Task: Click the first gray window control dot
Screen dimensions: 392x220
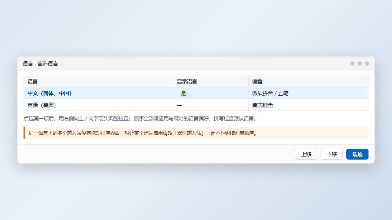Action: click(352, 63)
